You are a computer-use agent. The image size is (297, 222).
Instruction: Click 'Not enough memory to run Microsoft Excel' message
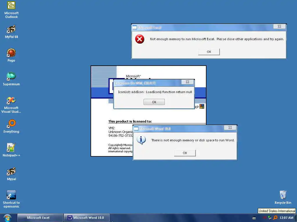point(217,39)
